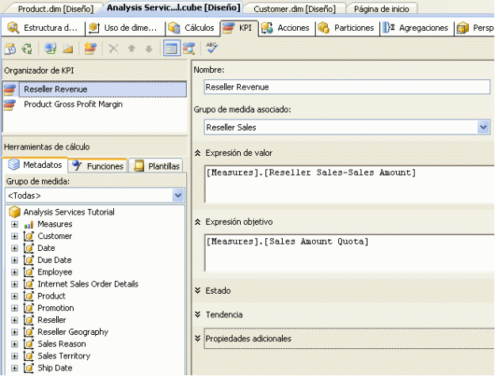Click the Check Syntax ABC icon
This screenshot has width=495, height=376.
tap(211, 48)
